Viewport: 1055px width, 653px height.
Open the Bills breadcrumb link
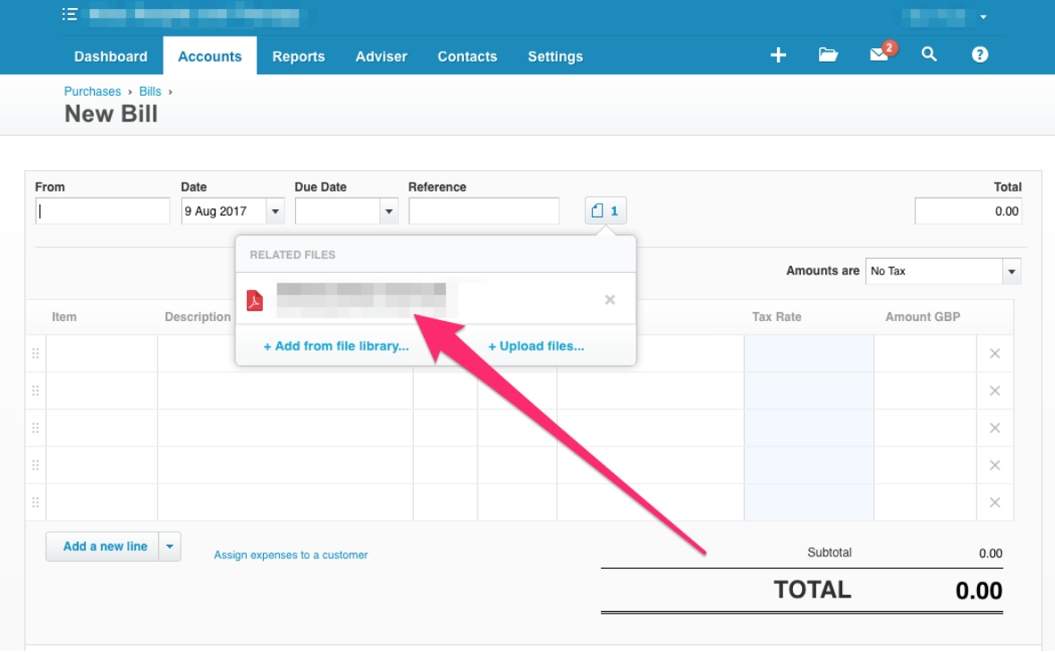(150, 90)
